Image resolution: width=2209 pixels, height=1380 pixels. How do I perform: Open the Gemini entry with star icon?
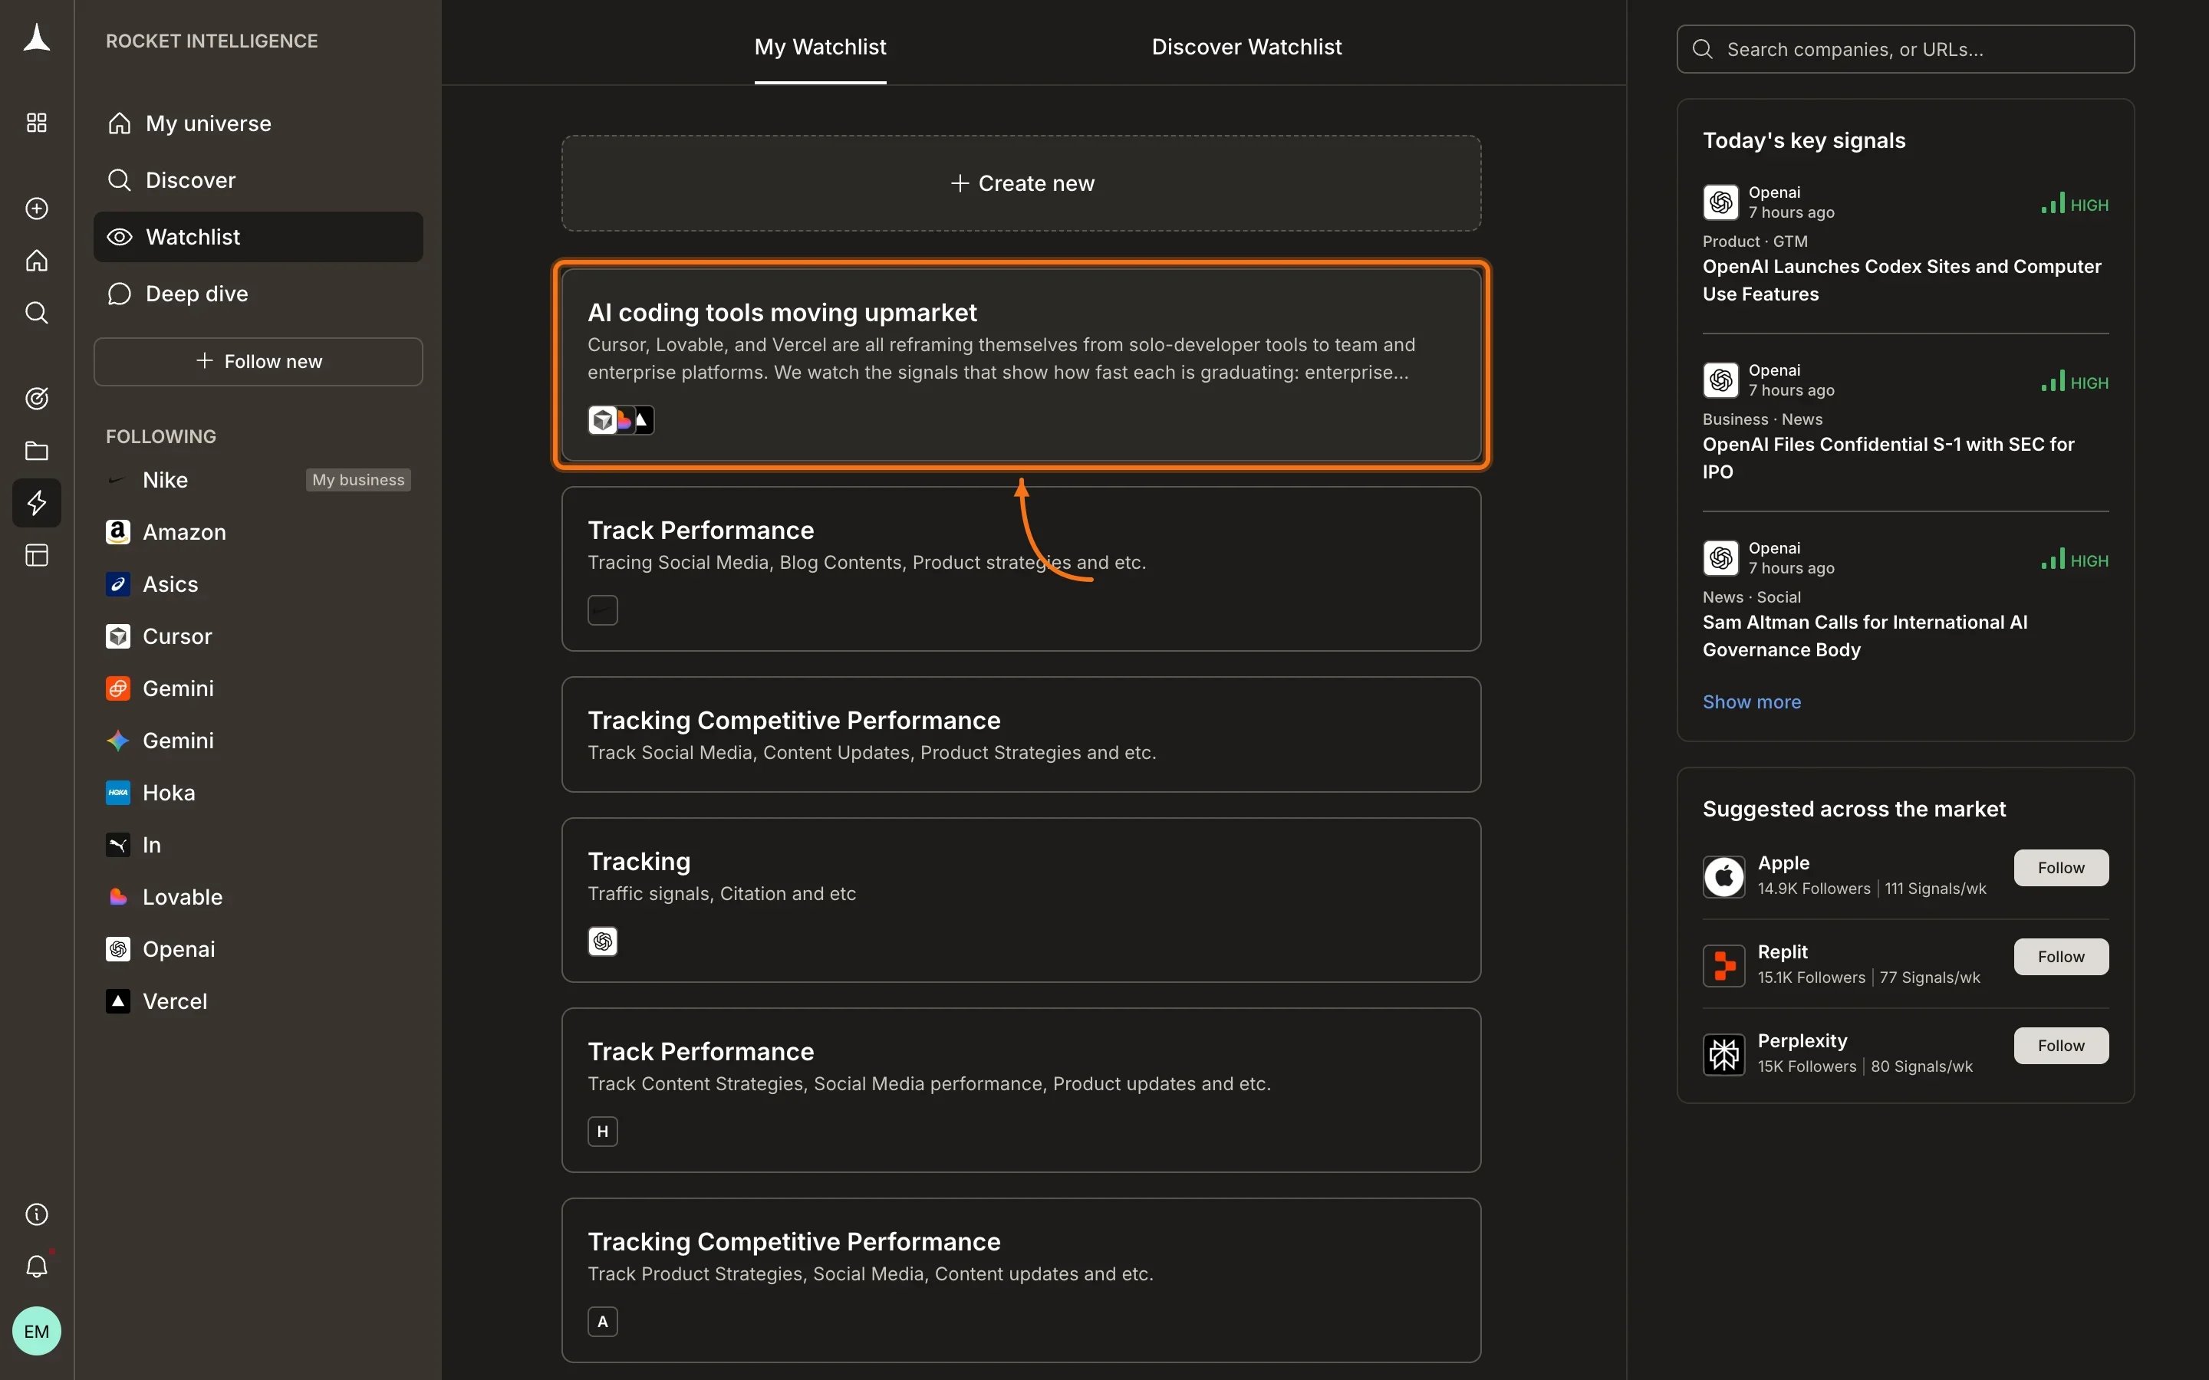[160, 740]
